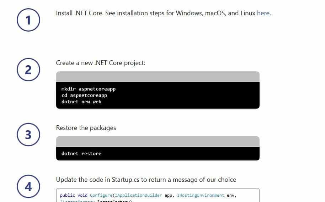Click the Configure method name in code

pyautogui.click(x=101, y=195)
